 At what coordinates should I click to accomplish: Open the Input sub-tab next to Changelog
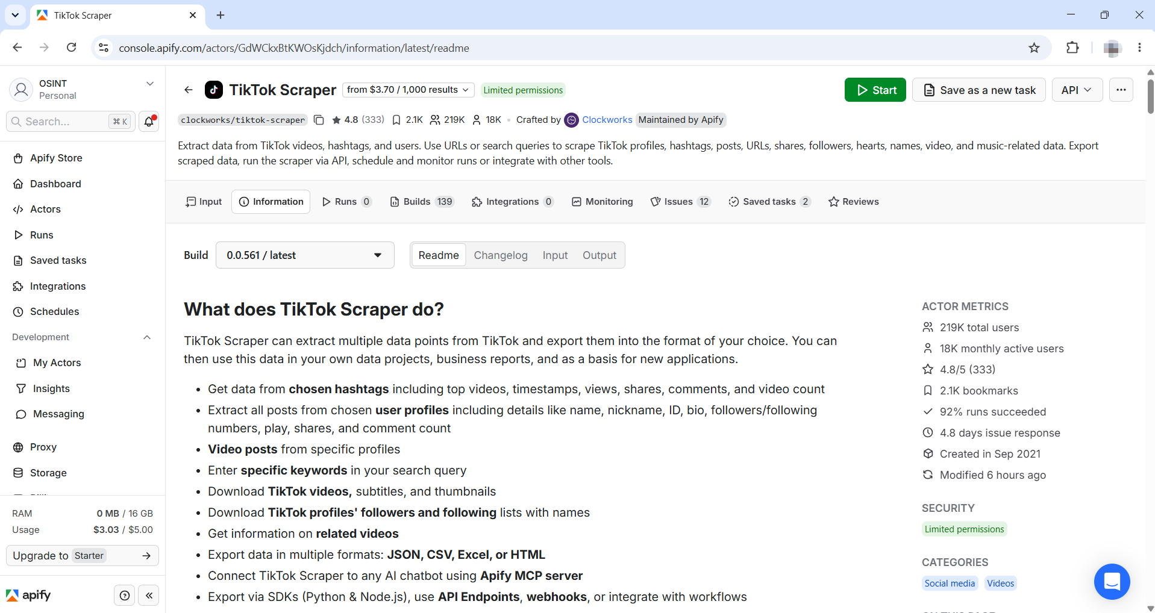555,255
